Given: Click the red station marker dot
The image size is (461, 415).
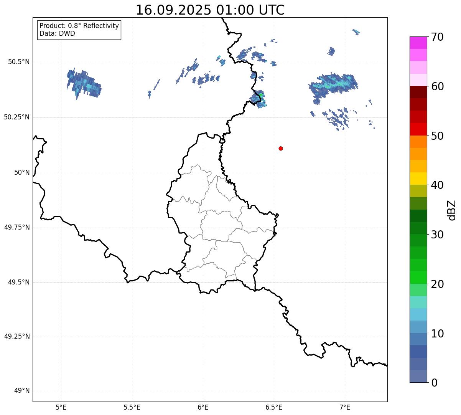Looking at the screenshot, I should [x=281, y=148].
